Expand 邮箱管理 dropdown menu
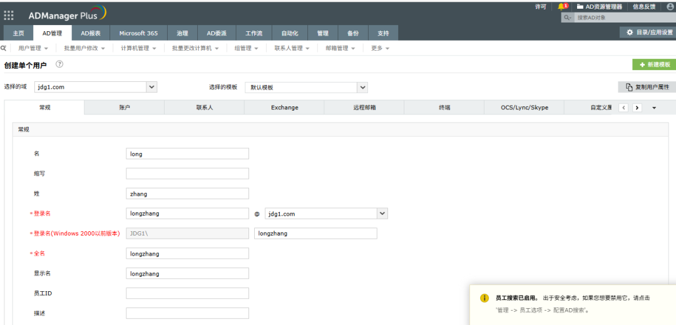This screenshot has height=325, width=676. (x=340, y=48)
